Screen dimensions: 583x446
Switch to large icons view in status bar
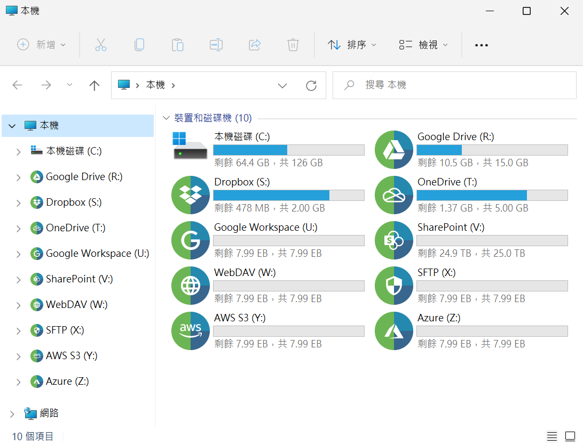tap(570, 436)
